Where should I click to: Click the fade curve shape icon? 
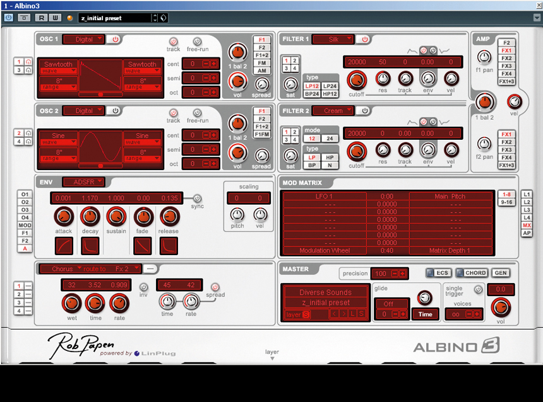coord(142,246)
